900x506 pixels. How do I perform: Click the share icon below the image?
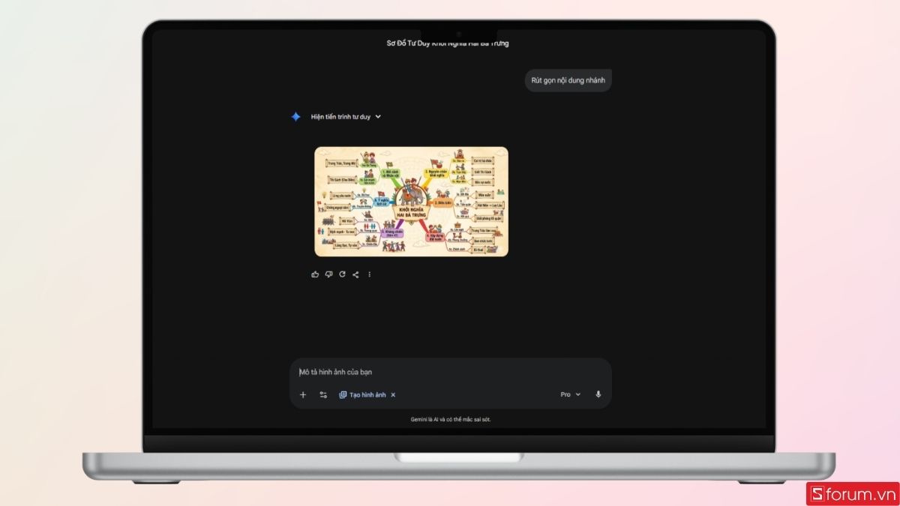pyautogui.click(x=355, y=274)
